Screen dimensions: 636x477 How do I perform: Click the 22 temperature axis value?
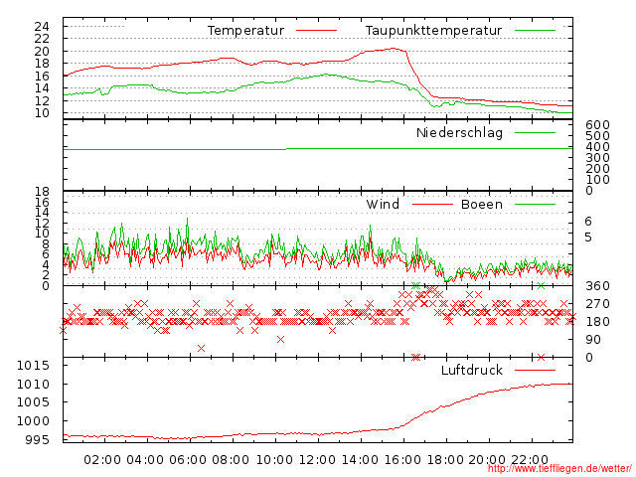click(42, 39)
